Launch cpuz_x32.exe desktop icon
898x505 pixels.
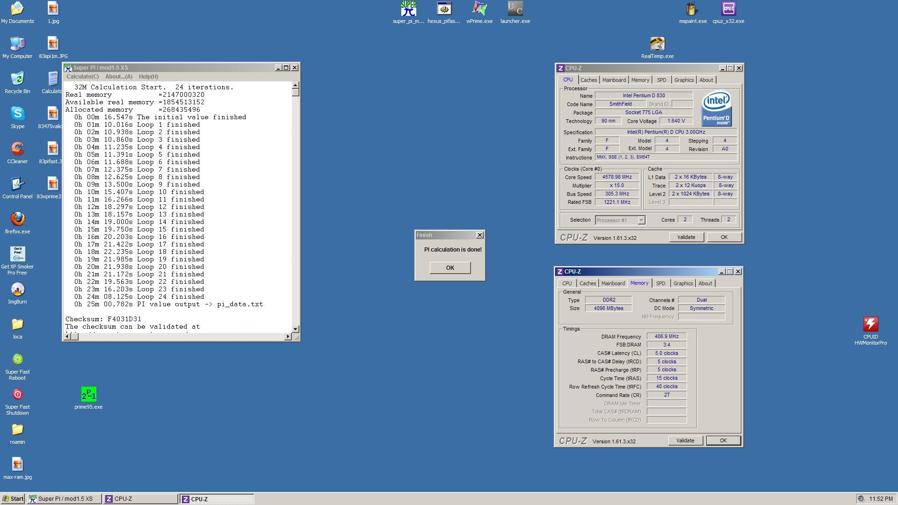(728, 12)
